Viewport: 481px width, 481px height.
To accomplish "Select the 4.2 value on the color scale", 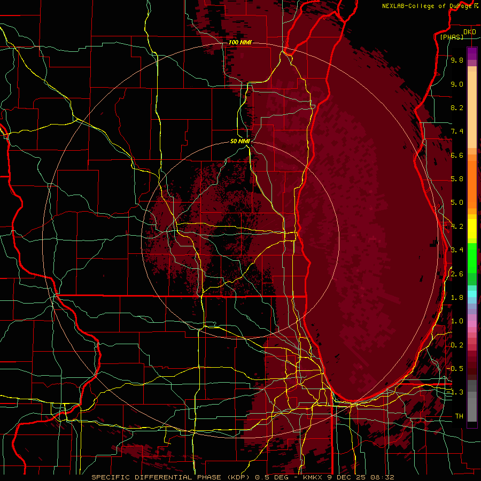I will tap(457, 227).
